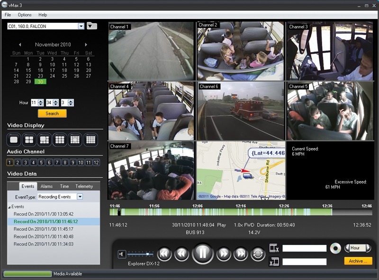Viewport: 379px width, 280px height.
Task: Mute audio with the speaker icon
Action: coord(122,254)
